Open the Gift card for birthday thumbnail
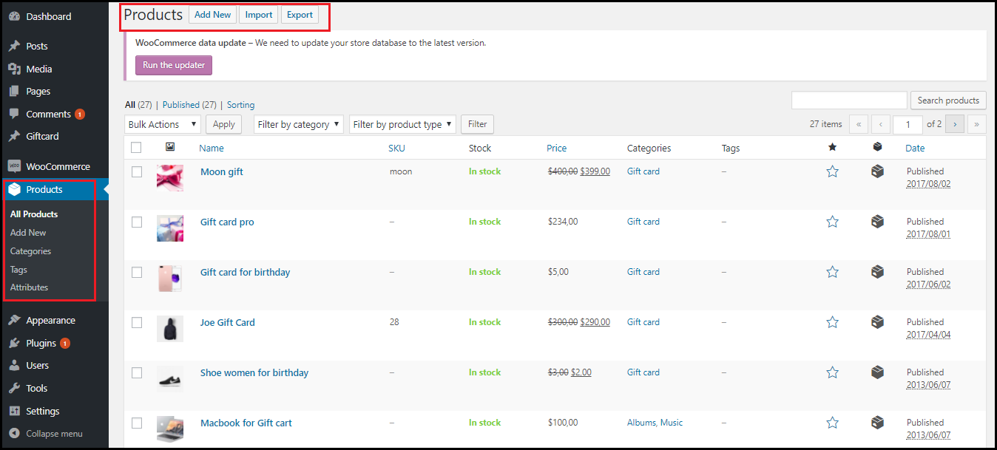 pyautogui.click(x=169, y=279)
